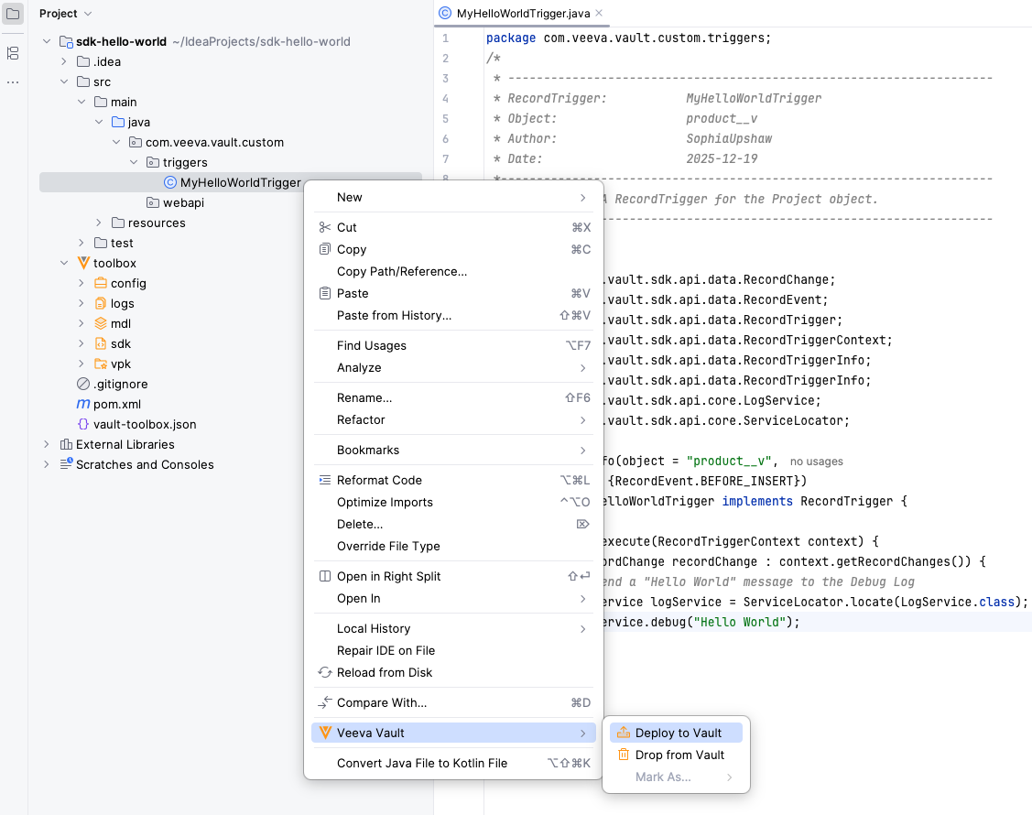Open the Project view dropdown
Image resolution: width=1032 pixels, height=815 pixels.
coord(65,13)
